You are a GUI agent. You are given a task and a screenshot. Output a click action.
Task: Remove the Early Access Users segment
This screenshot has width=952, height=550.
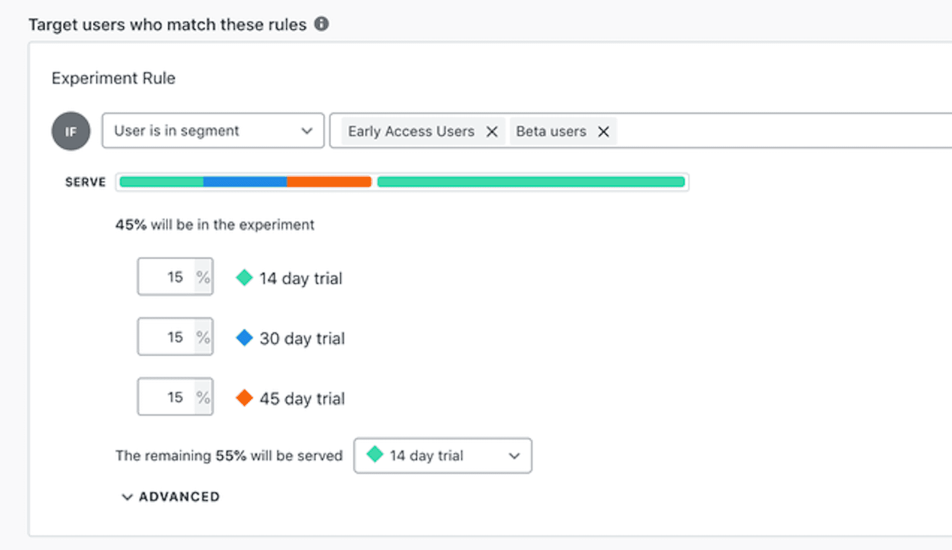pos(491,131)
